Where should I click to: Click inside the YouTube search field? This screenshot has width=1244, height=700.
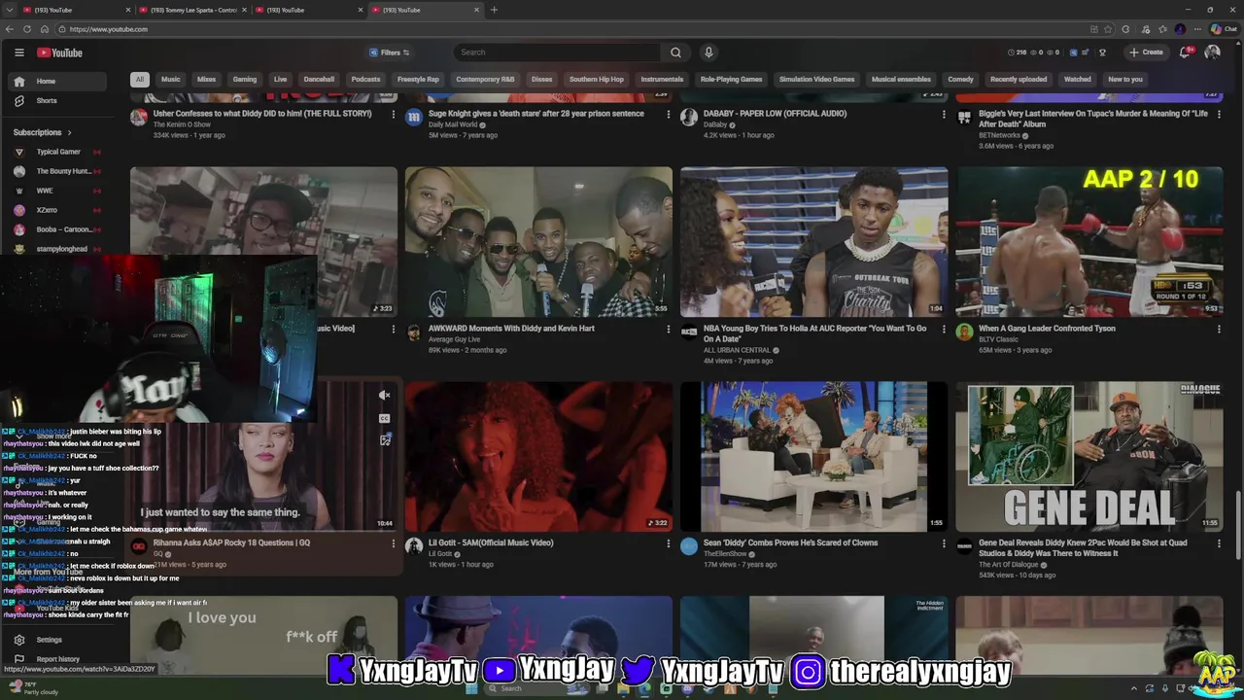[558, 52]
